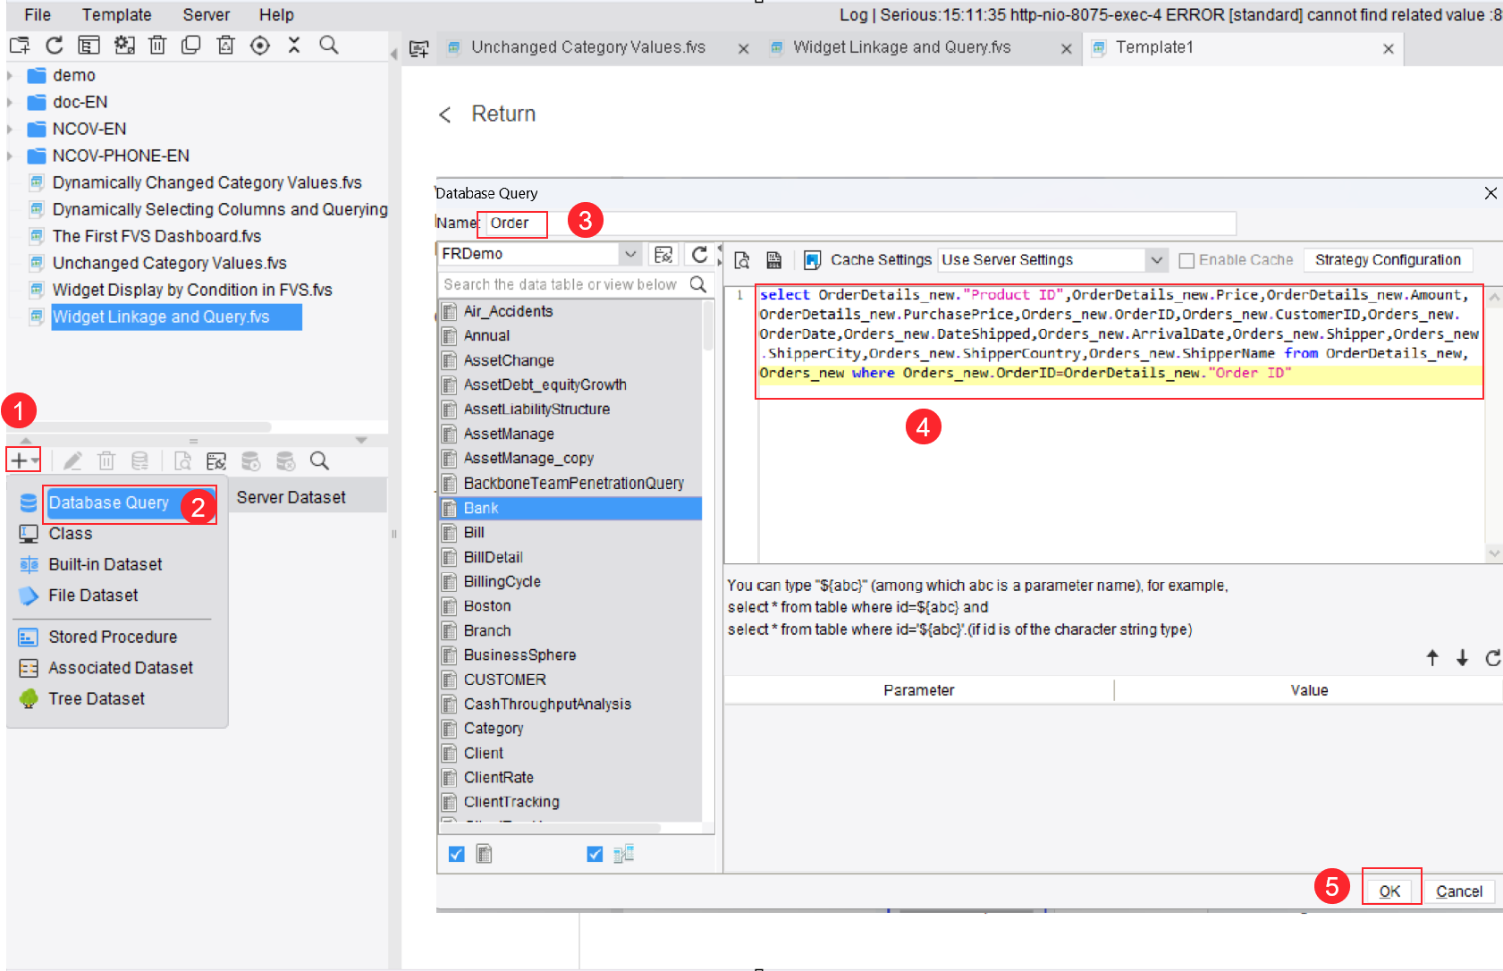
Task: Close the Unchanged Category Values.fvs tab
Action: 743,49
